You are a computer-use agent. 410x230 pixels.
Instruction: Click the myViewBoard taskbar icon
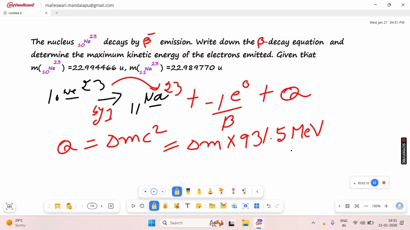tap(259, 223)
